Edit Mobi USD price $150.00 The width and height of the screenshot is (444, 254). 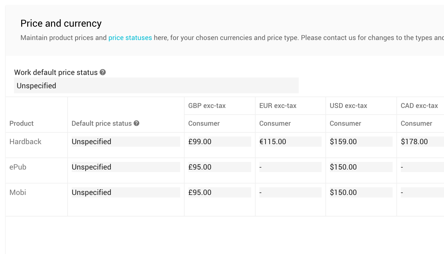(x=361, y=192)
